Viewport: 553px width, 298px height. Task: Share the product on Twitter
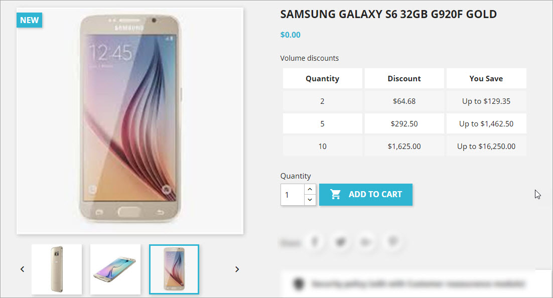pyautogui.click(x=341, y=242)
